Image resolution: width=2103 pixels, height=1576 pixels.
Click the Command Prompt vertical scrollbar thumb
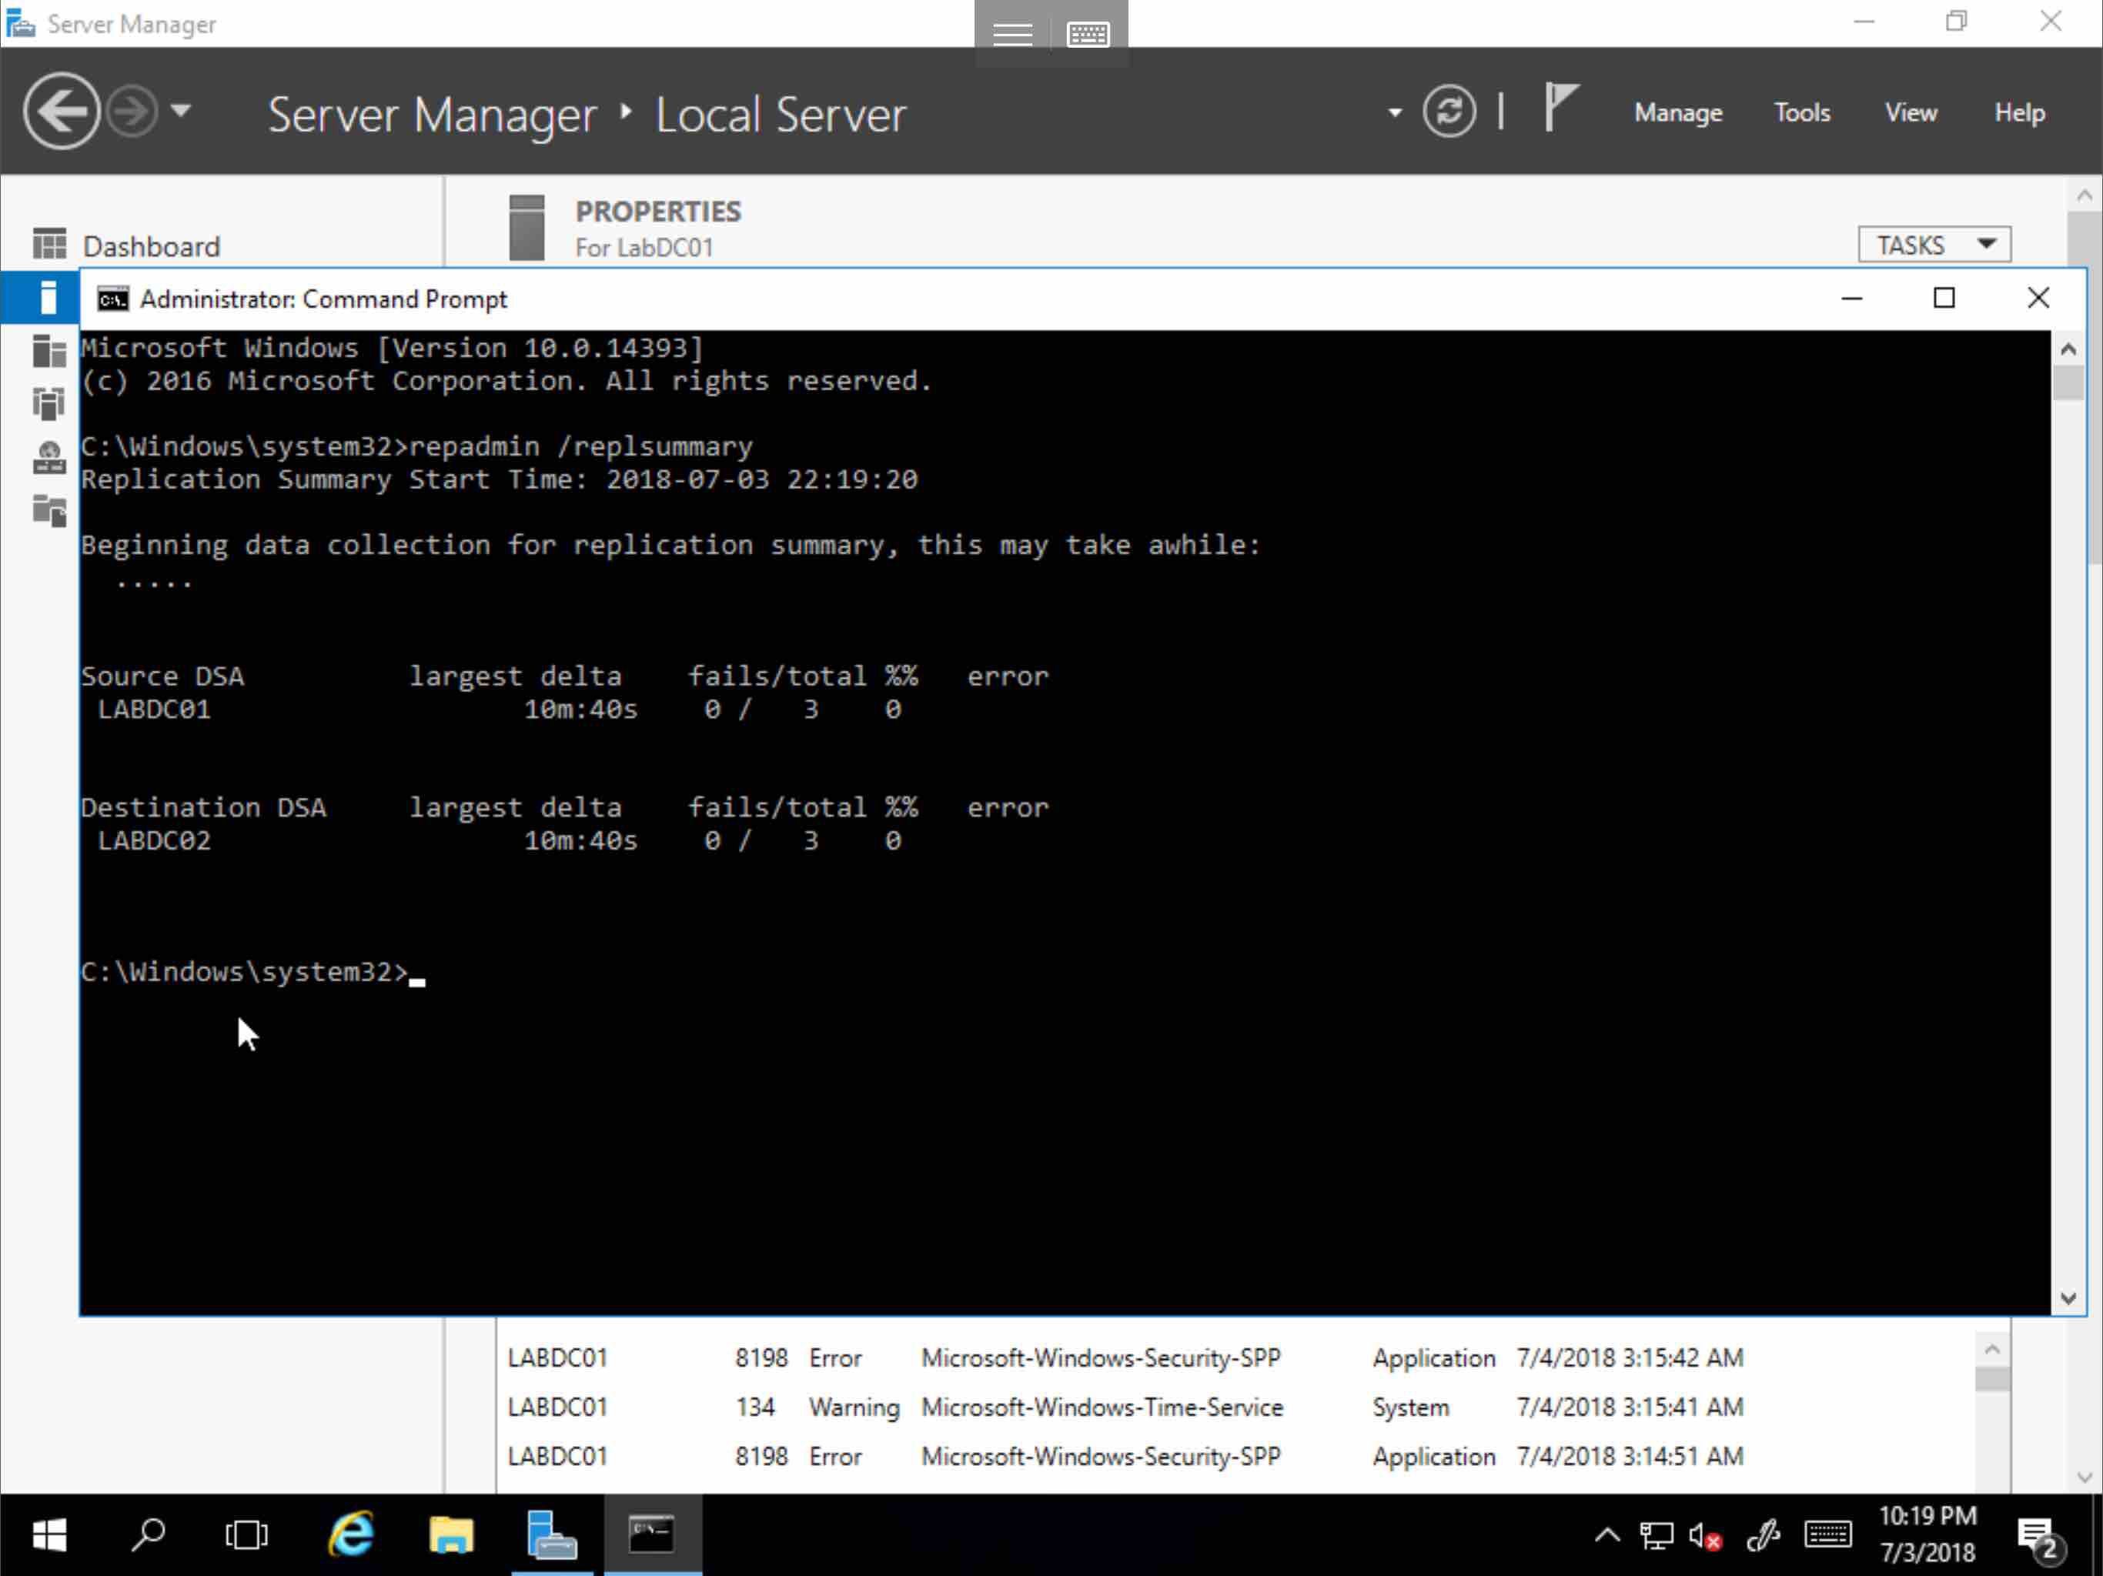[2068, 383]
